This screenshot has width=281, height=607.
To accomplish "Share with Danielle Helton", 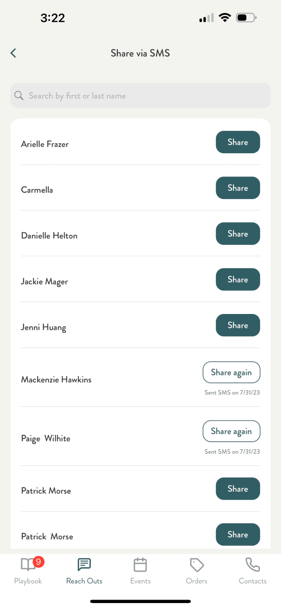I will point(238,234).
